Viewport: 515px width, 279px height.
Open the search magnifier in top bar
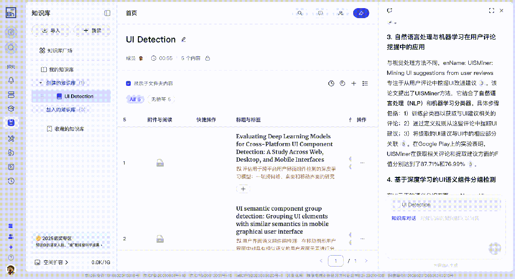300,13
